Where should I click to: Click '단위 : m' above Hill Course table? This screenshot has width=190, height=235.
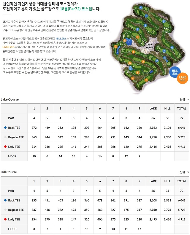pos(184,172)
